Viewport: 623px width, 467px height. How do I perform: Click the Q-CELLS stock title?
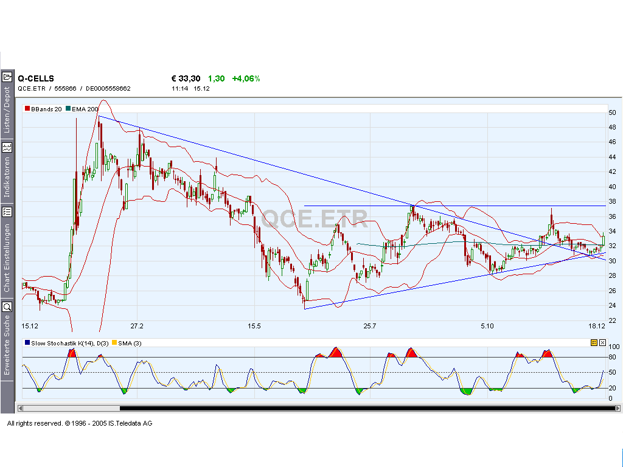[x=36, y=78]
